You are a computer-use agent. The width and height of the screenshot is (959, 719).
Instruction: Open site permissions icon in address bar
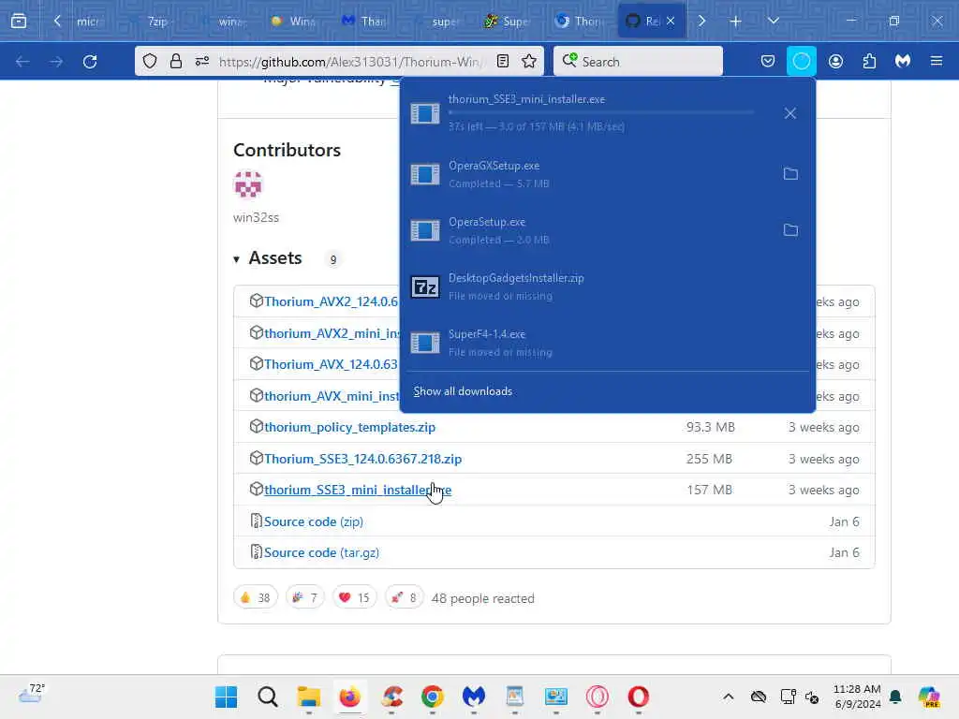[202, 61]
